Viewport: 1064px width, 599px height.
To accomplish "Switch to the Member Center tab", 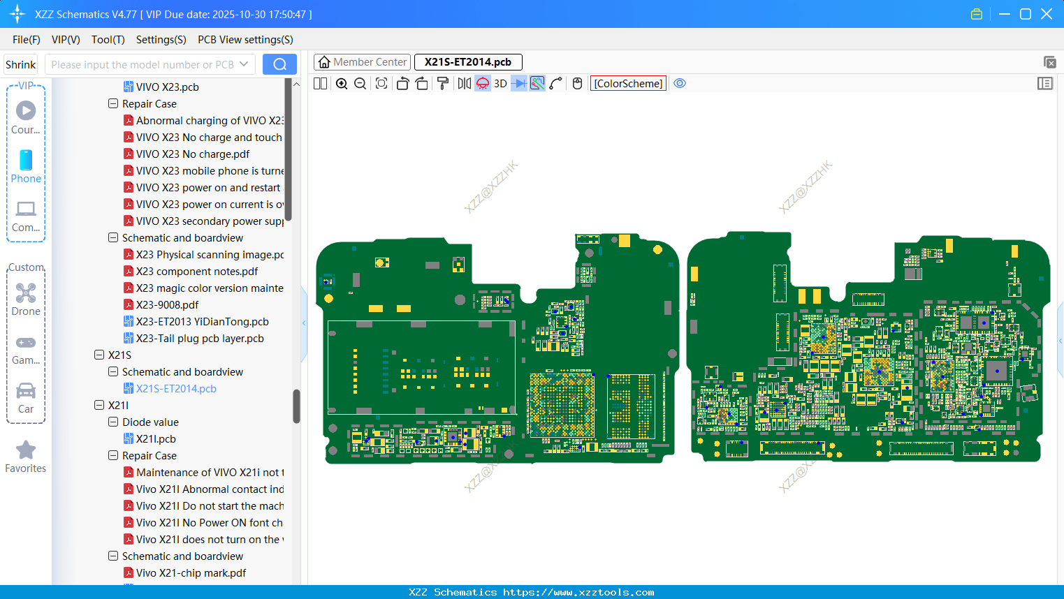I will (x=363, y=62).
